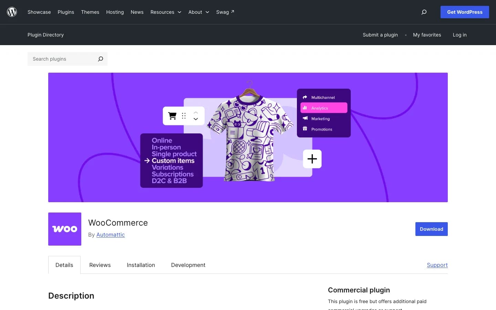Open the Plugin Directory link

(x=45, y=35)
